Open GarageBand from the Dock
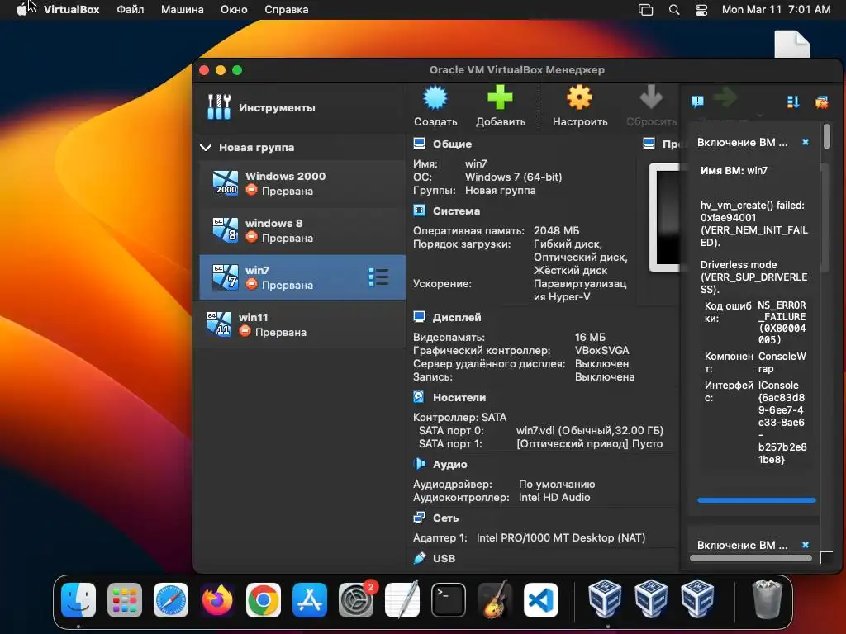The image size is (846, 634). point(495,600)
